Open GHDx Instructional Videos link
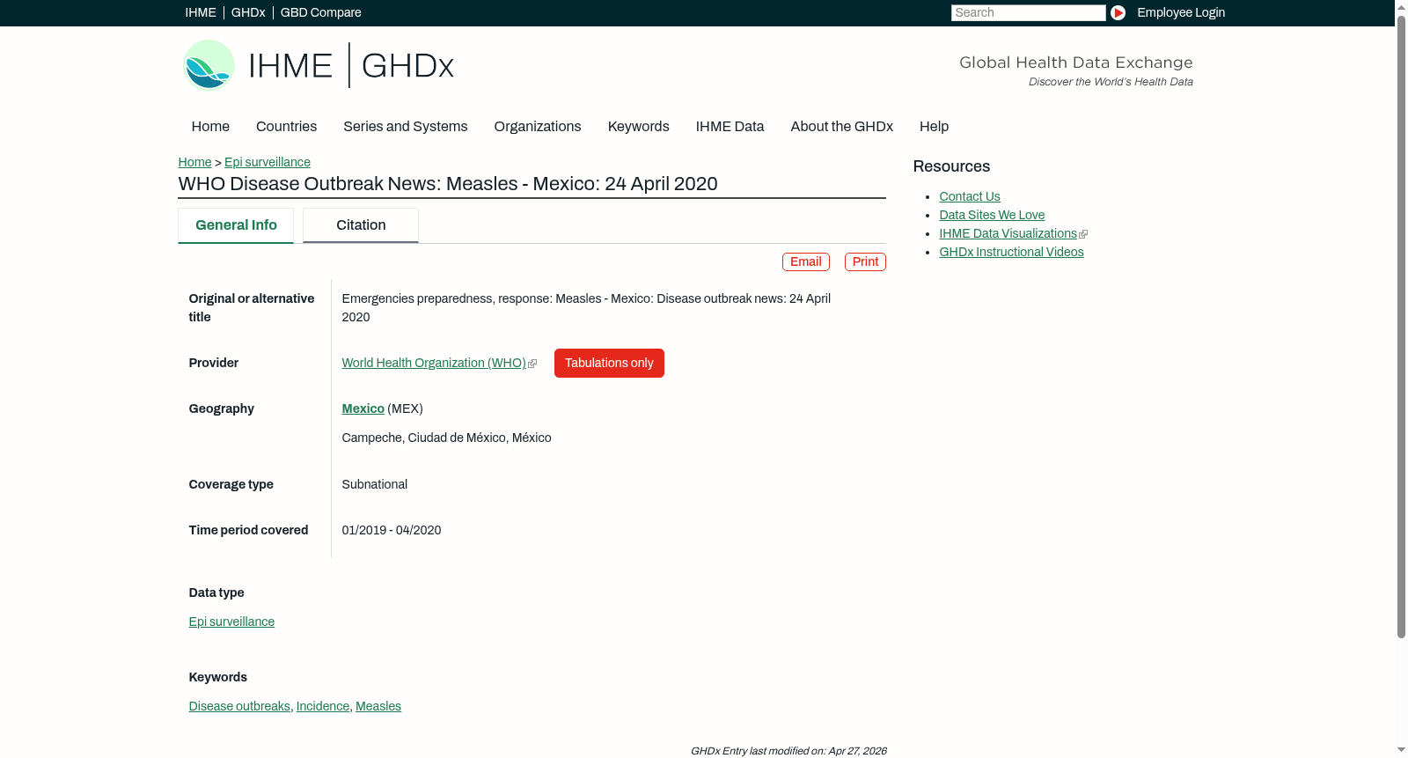The width and height of the screenshot is (1408, 758). 1011,252
